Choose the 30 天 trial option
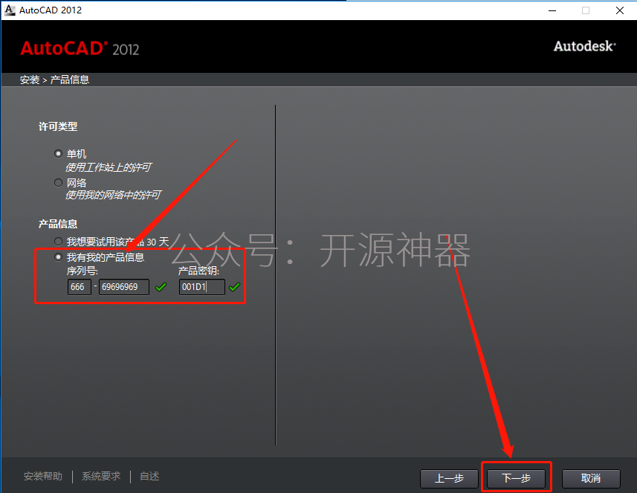 coord(59,242)
